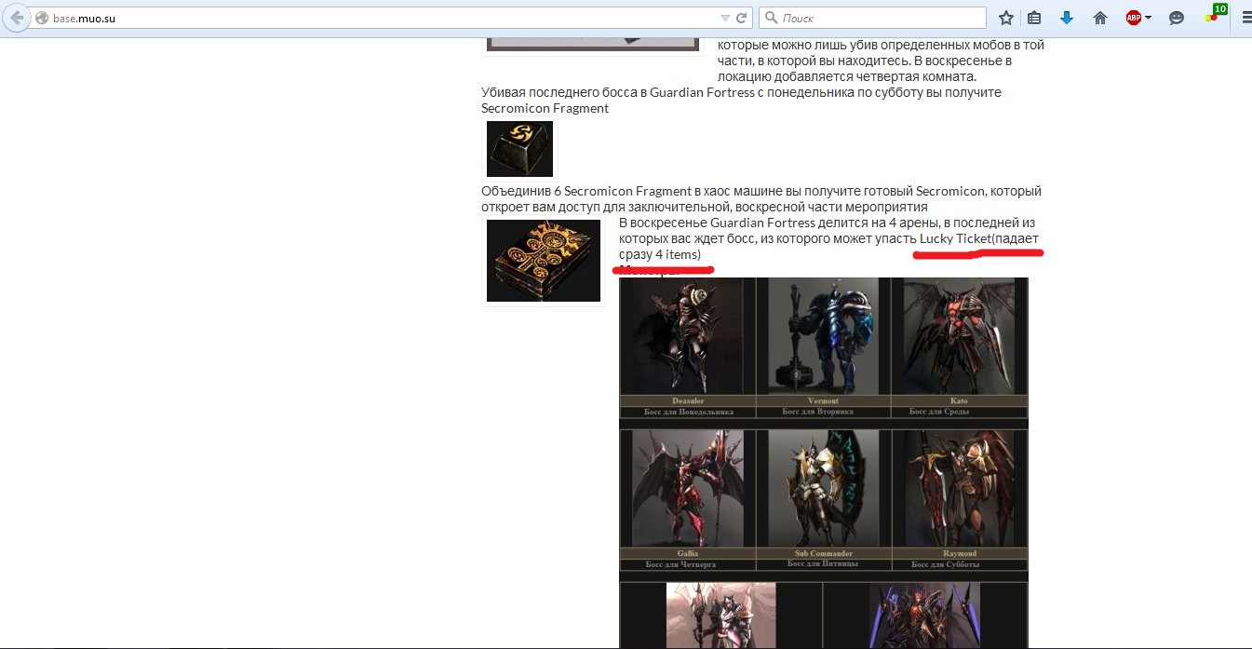Click the Sub Commander name label
Screen dimensions: 1252x649
[823, 554]
